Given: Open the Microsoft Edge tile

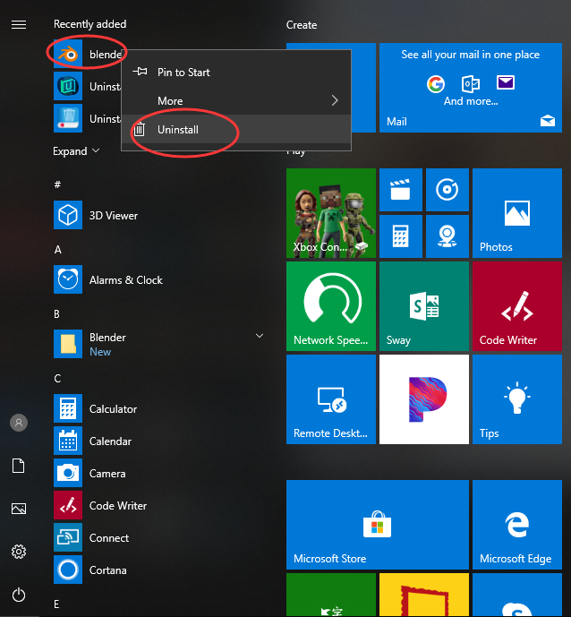Looking at the screenshot, I should tap(517, 525).
